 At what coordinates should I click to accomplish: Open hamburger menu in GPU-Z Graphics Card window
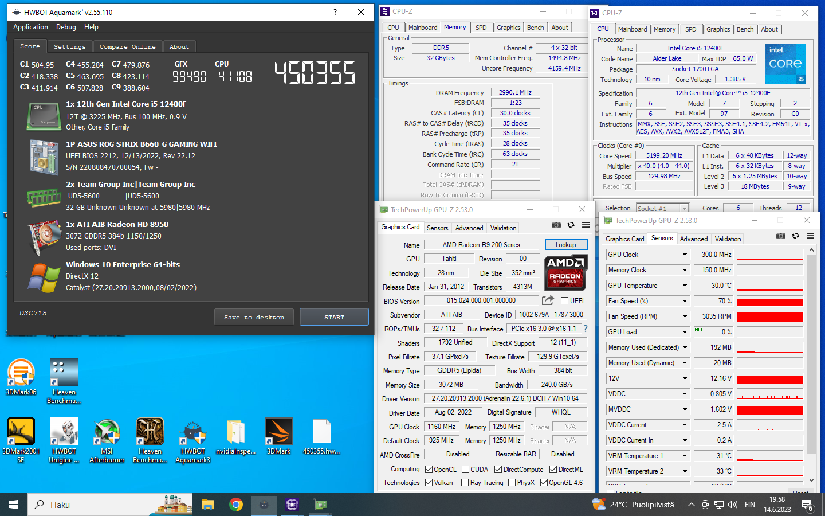pyautogui.click(x=586, y=225)
